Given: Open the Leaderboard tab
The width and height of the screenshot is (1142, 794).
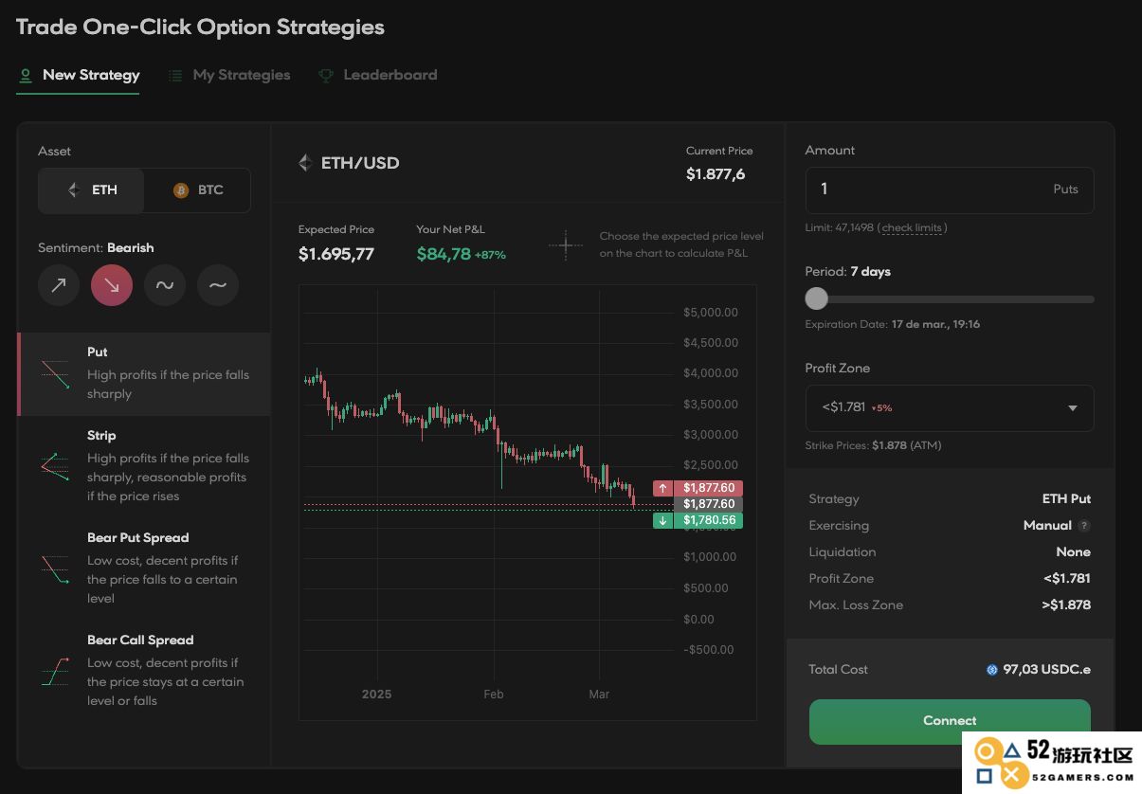Looking at the screenshot, I should coord(378,75).
